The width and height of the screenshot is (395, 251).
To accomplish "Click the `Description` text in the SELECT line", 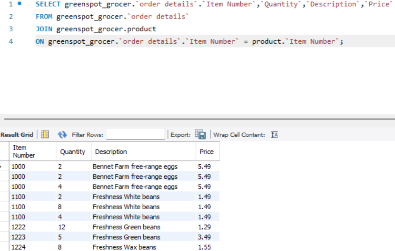I will point(333,4).
